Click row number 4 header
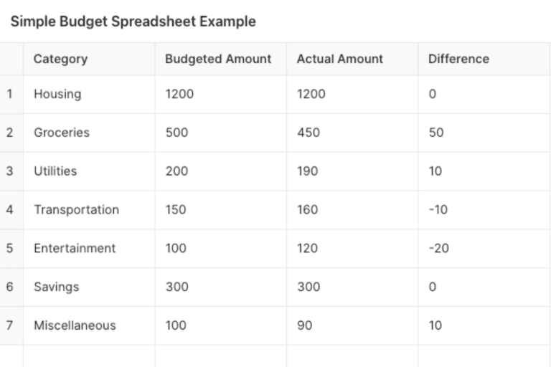 click(10, 210)
